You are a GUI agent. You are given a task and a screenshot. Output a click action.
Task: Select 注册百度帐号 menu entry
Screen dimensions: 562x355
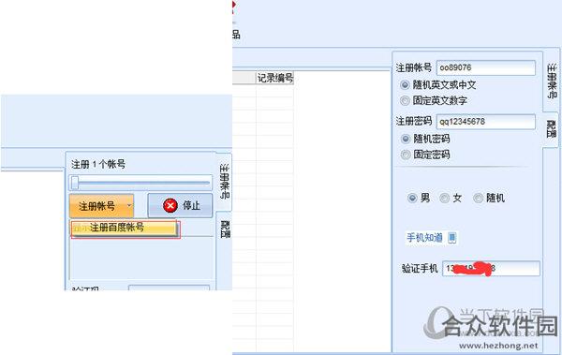pos(125,228)
